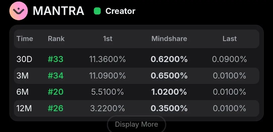Click the #34 rank value

pyautogui.click(x=56, y=76)
